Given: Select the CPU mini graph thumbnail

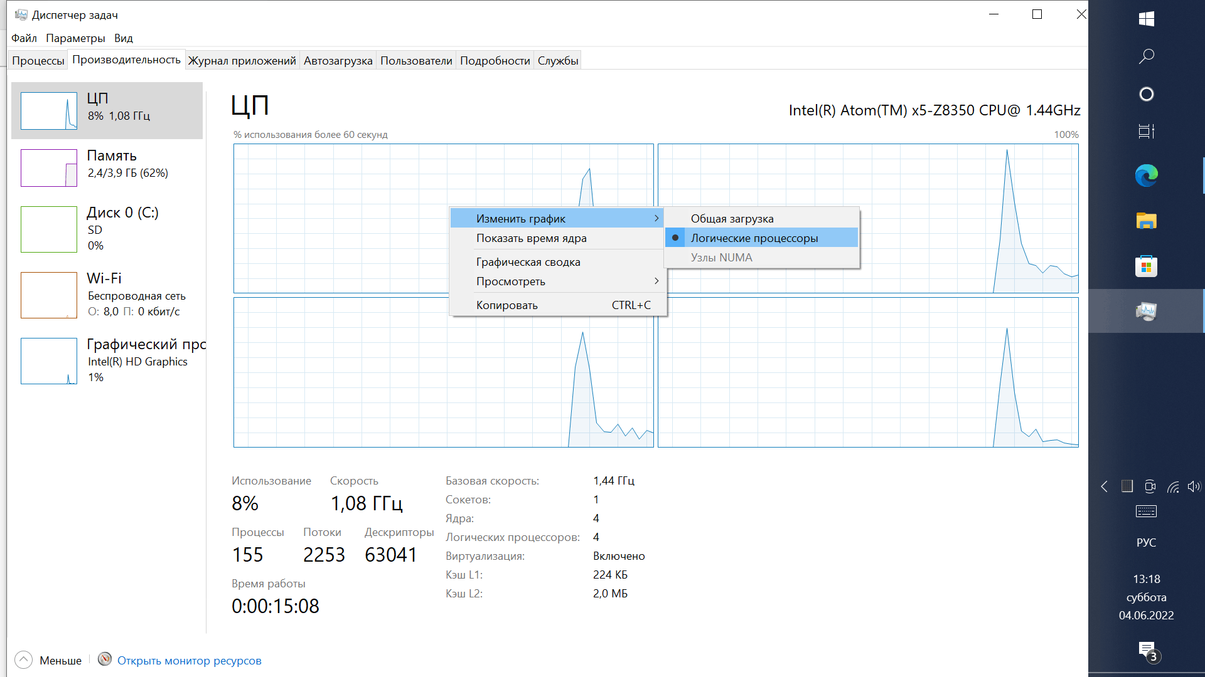Looking at the screenshot, I should tap(49, 111).
